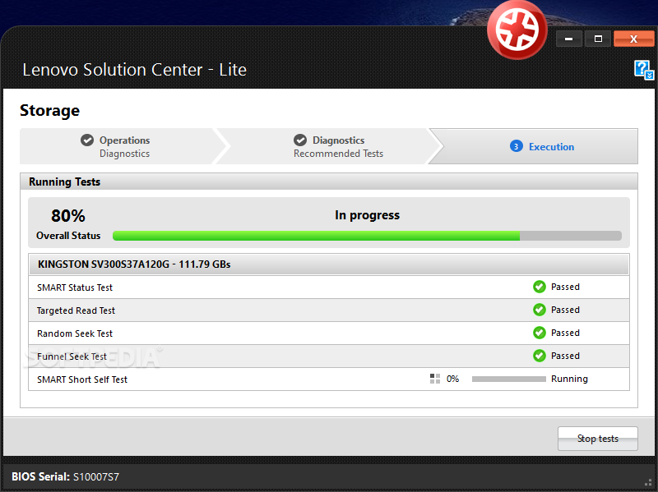This screenshot has height=492, width=658.
Task: Click the Operations step checkmark icon
Action: (87, 140)
